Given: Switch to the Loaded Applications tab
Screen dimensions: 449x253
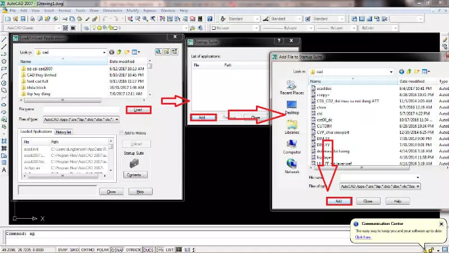Looking at the screenshot, I should (36, 132).
